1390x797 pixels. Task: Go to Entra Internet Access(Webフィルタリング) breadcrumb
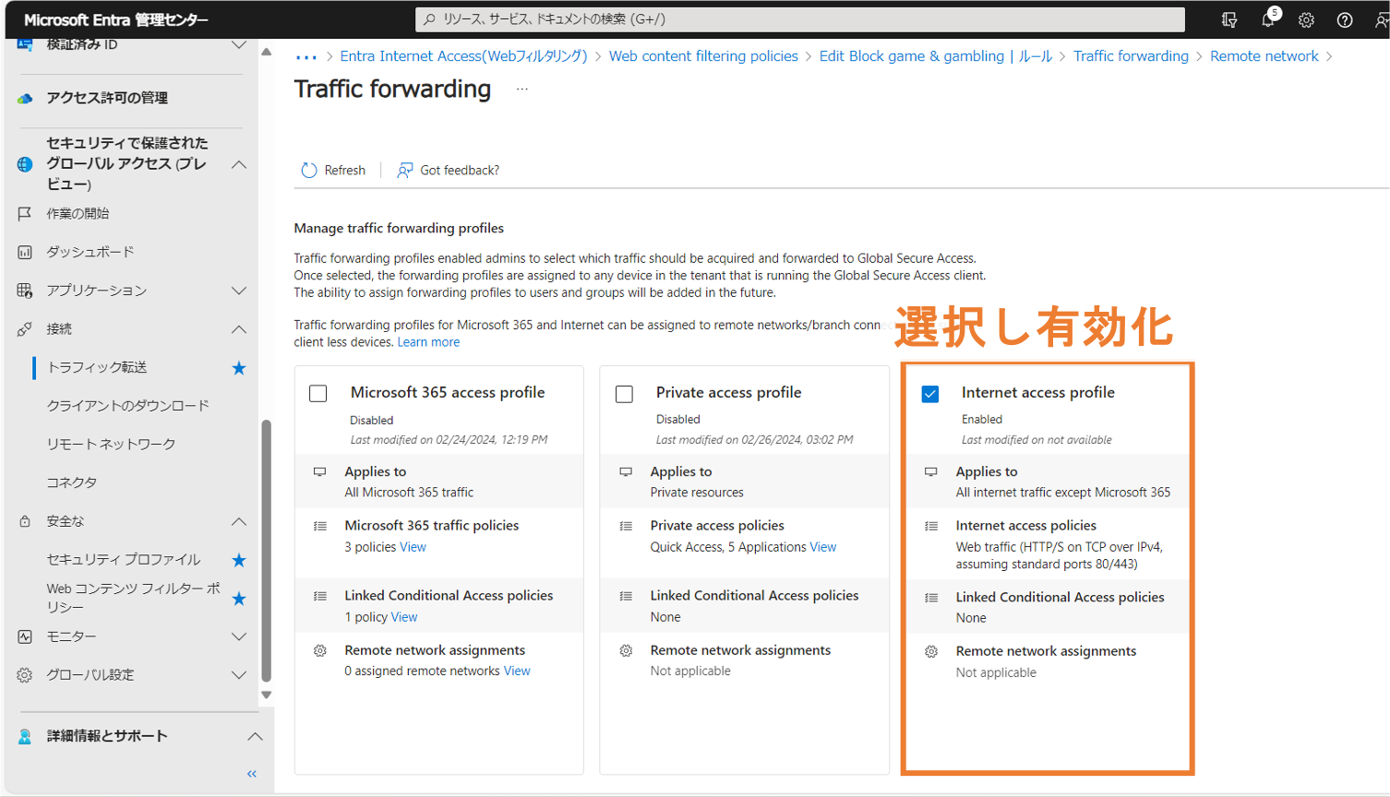[x=463, y=56]
